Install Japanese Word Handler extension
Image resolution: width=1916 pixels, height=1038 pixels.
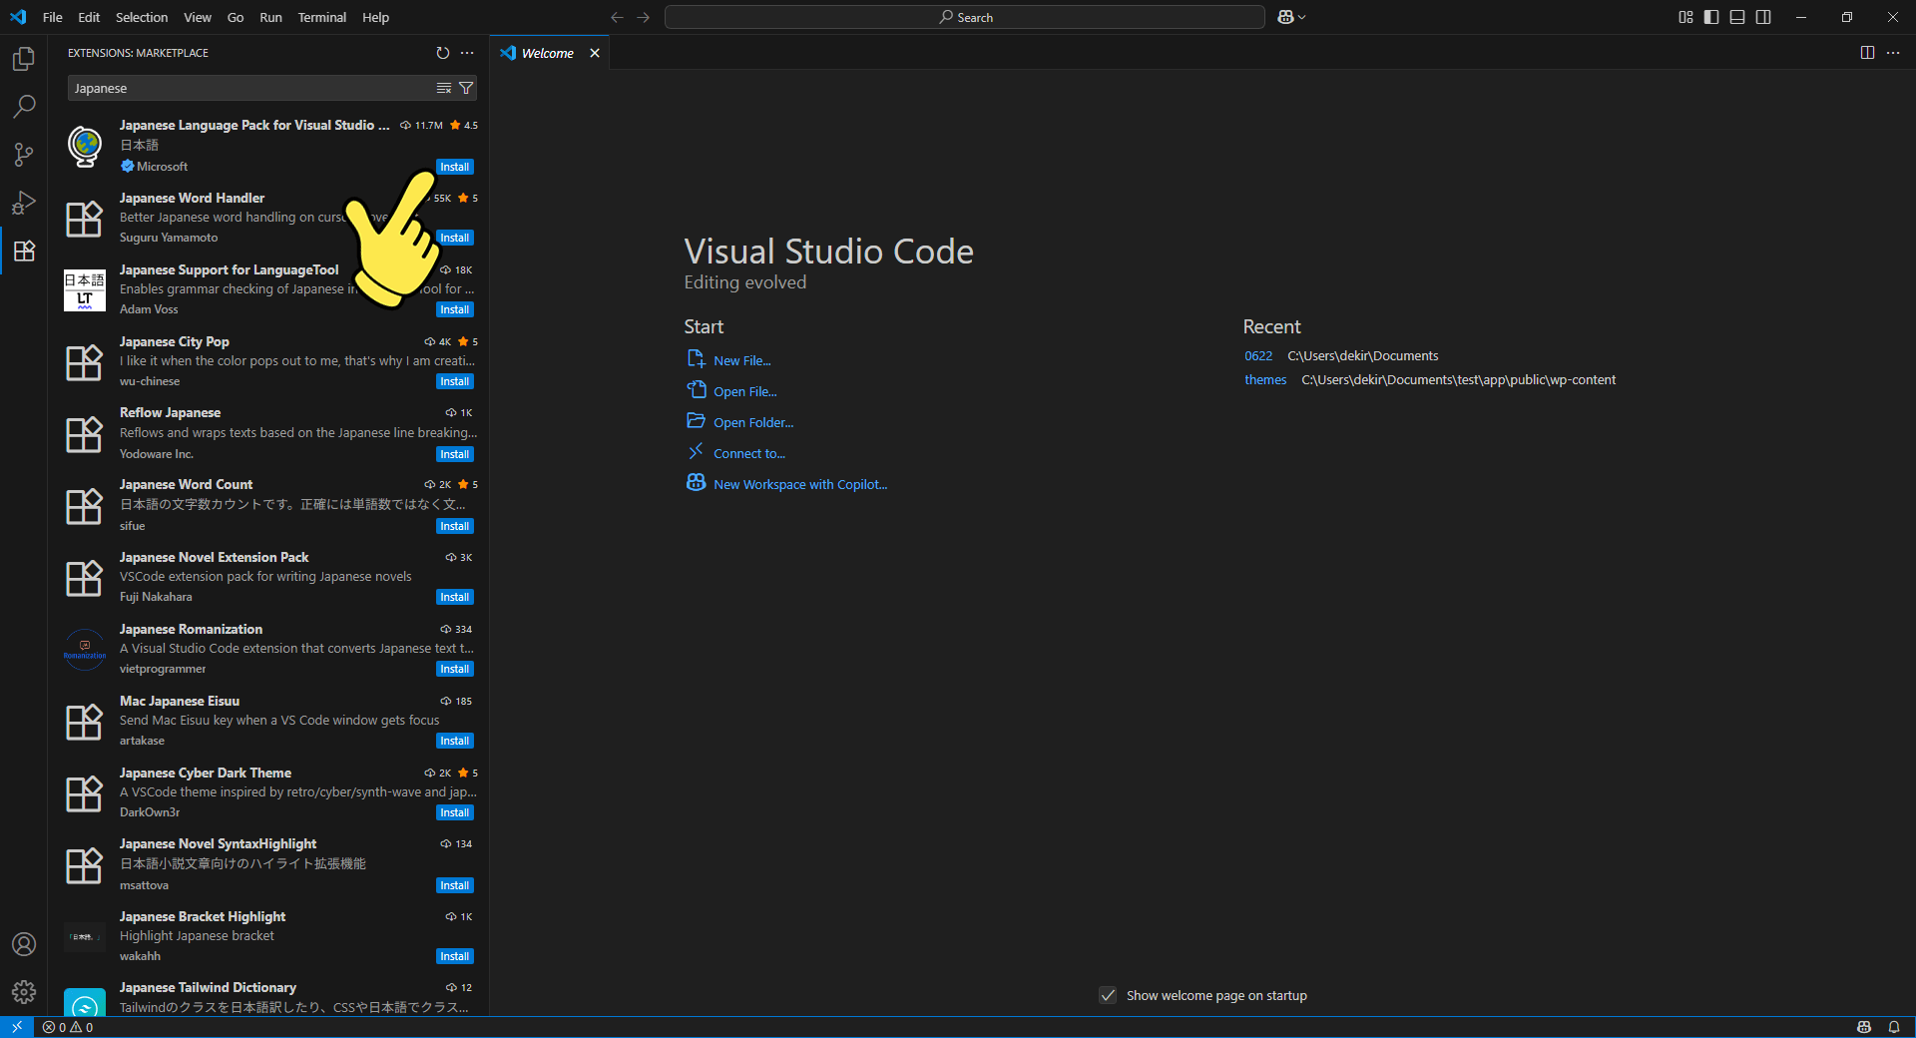(x=455, y=238)
